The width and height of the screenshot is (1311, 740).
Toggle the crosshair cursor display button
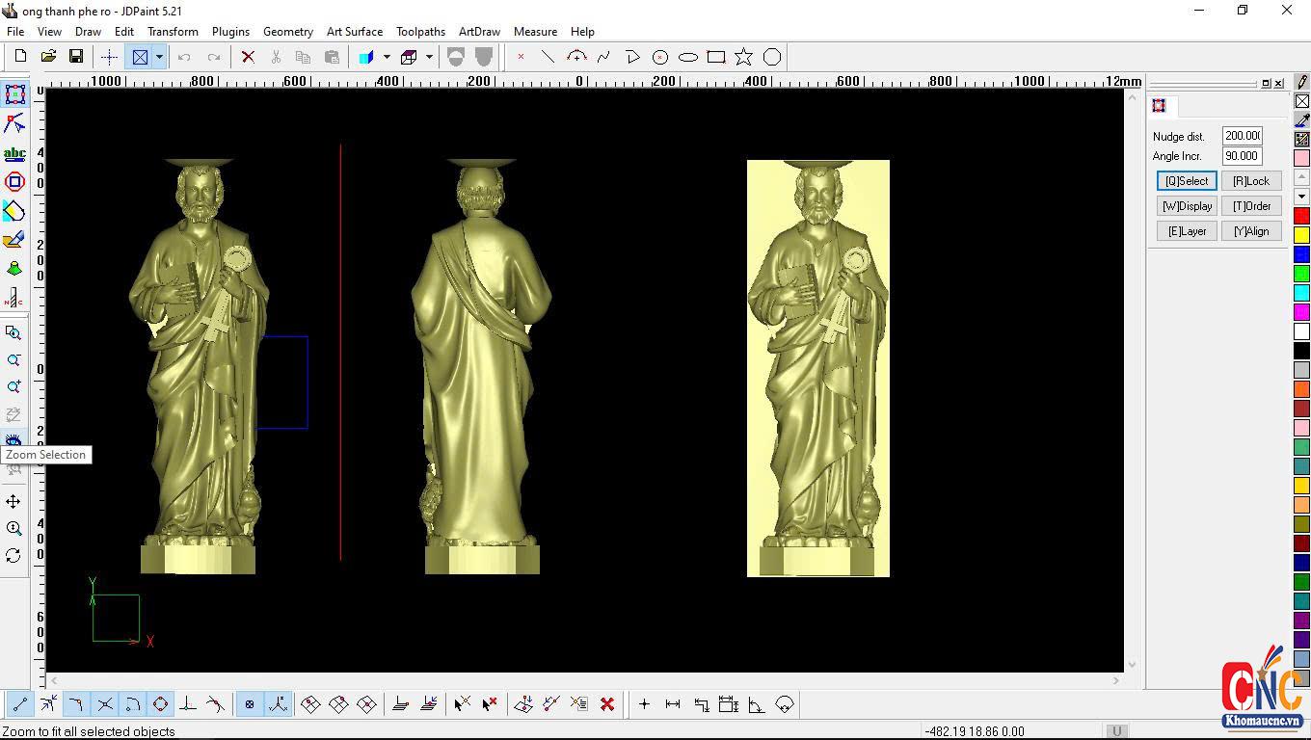[109, 57]
